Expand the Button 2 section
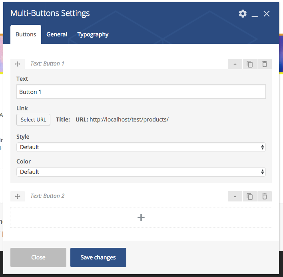The image size is (283, 277). click(235, 196)
